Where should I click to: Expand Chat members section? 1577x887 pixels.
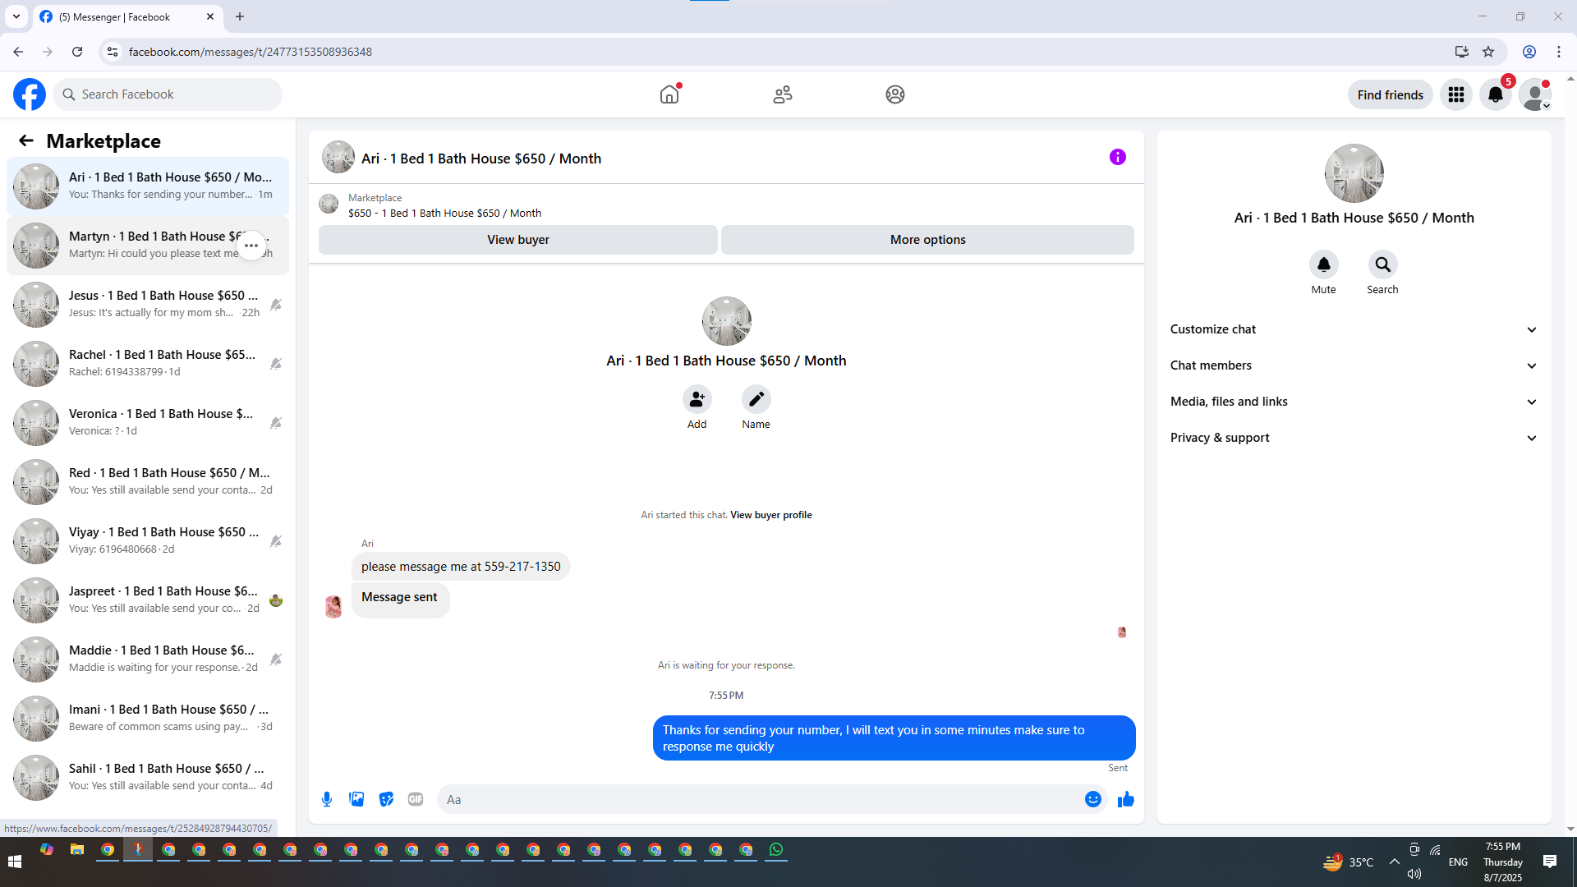(1354, 365)
